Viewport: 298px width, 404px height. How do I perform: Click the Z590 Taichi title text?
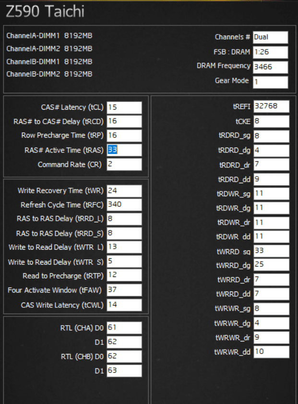coord(45,12)
